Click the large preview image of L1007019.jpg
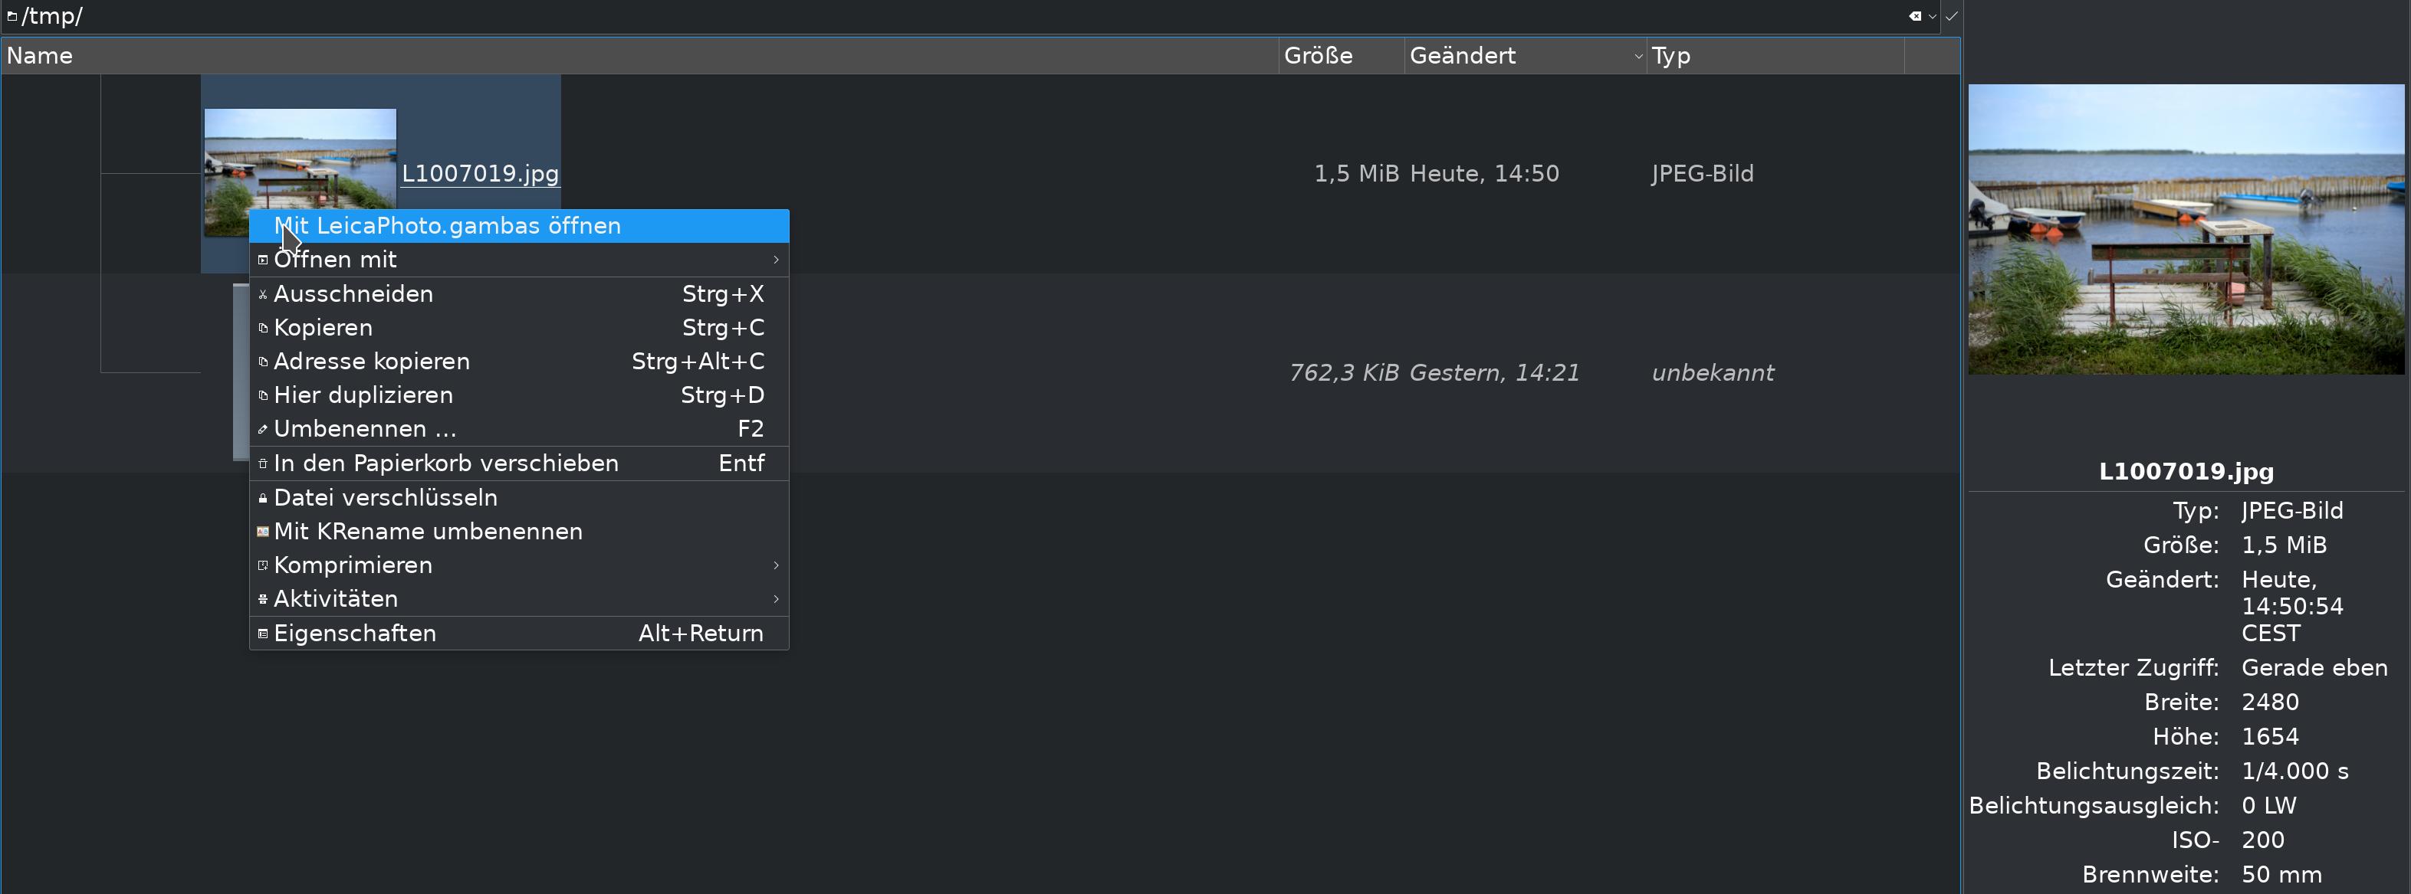This screenshot has height=894, width=2411. (x=2186, y=229)
